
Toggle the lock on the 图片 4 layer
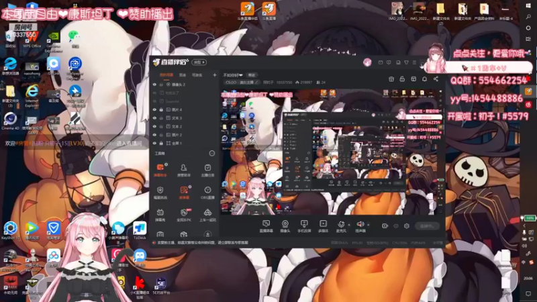click(161, 109)
